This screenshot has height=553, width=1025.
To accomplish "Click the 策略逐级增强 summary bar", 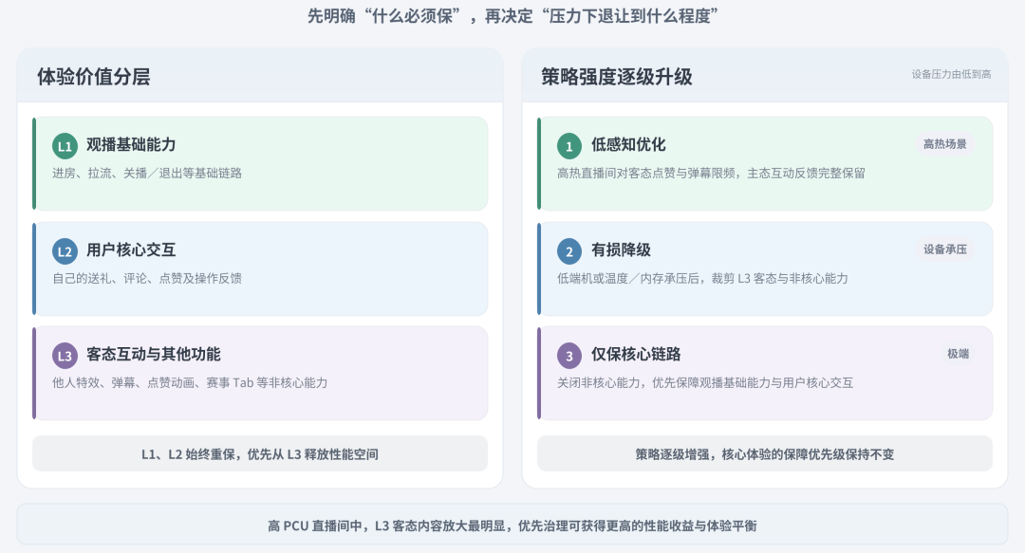I will click(765, 453).
